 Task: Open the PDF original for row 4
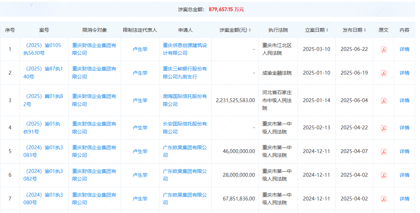pos(383,128)
